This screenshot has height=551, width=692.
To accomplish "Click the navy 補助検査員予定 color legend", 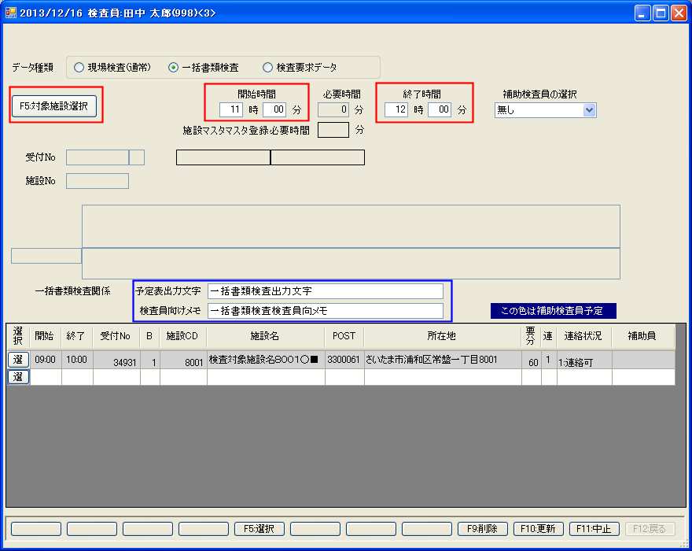I will pos(553,311).
